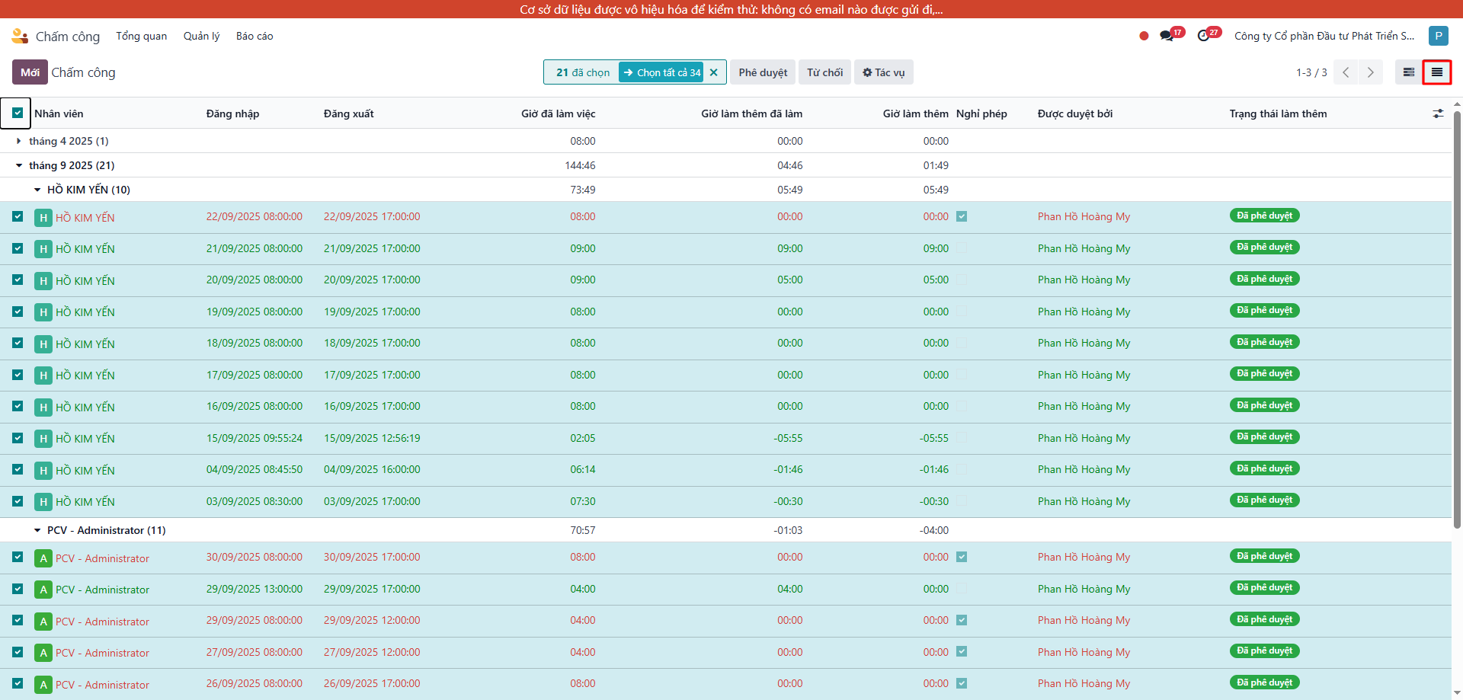Click the 1-3 / 3 pager text
The width and height of the screenshot is (1463, 700).
[x=1311, y=72]
